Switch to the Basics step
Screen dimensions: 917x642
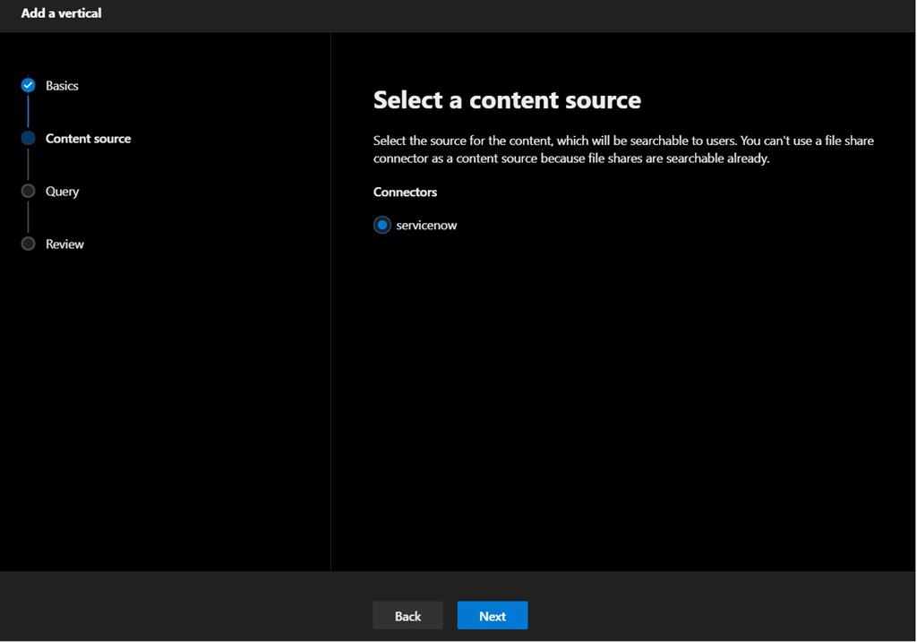tap(62, 85)
